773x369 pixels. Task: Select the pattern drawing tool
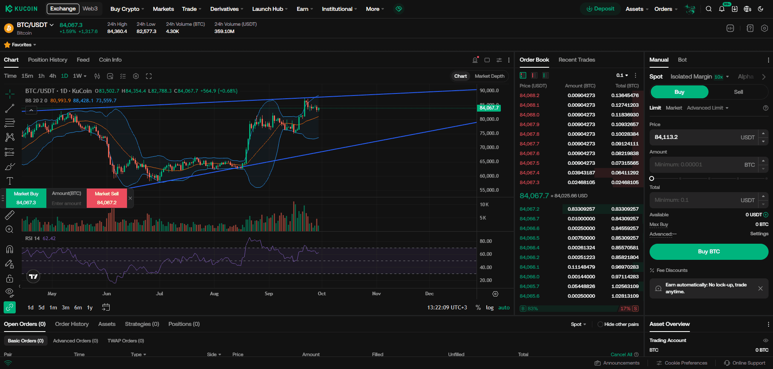point(10,137)
